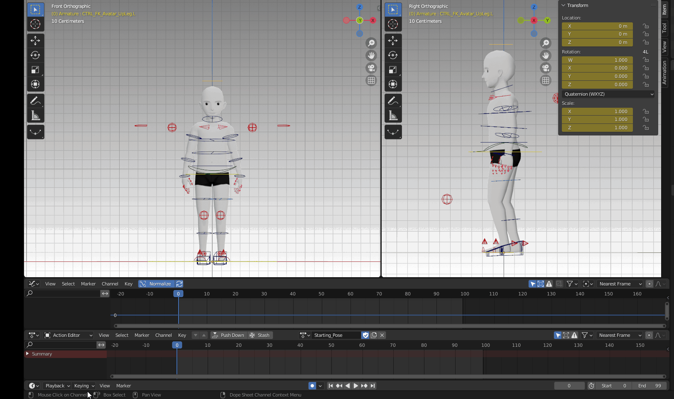Viewport: 674px width, 399px height.
Task: Select the Scale tool in Right viewport
Action: coord(393,70)
